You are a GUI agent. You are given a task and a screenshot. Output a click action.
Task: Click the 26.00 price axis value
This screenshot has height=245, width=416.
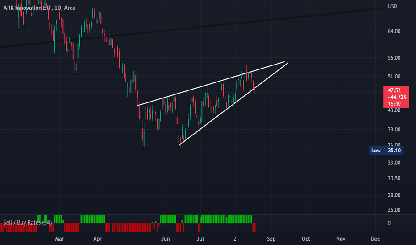tap(394, 210)
